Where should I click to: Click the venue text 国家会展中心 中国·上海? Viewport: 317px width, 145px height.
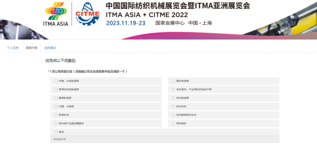(x=183, y=23)
